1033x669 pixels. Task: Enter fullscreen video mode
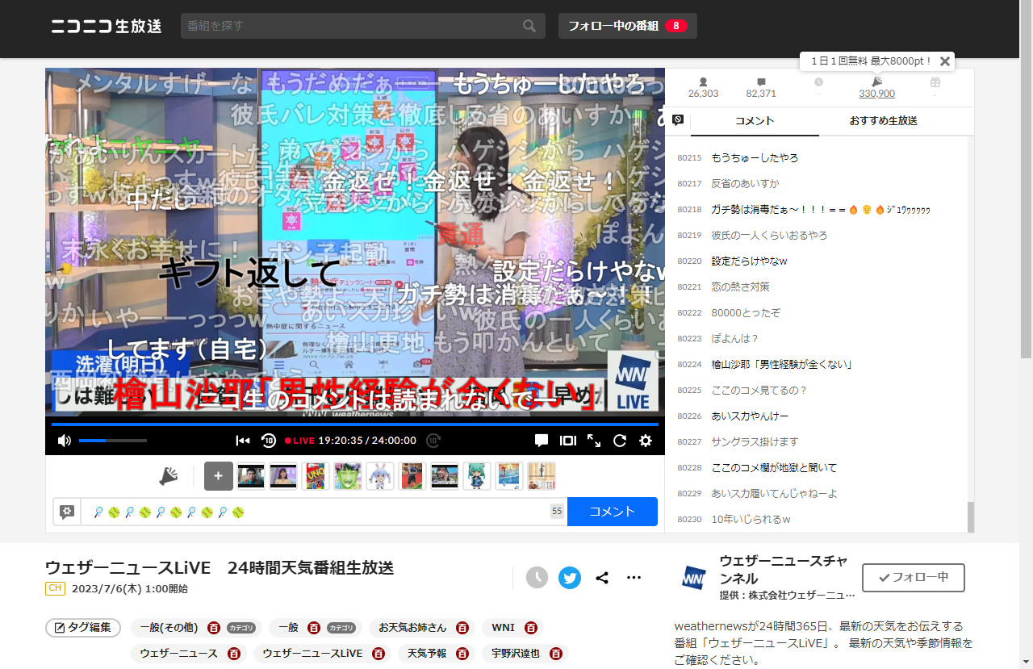594,441
